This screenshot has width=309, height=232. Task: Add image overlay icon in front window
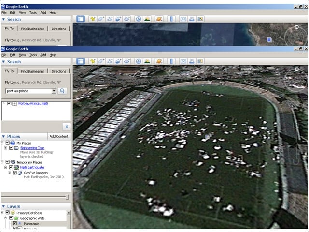118,61
